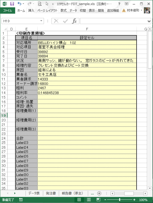Image resolution: width=153 pixels, height=203 pixels.
Task: Switch to the 挿入 ribbon tab
Action: [31, 10]
